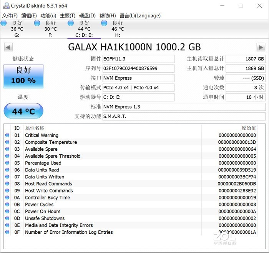Click the standard field NVM Express 1.3
Screen dimensions: 269x253
pos(184,107)
